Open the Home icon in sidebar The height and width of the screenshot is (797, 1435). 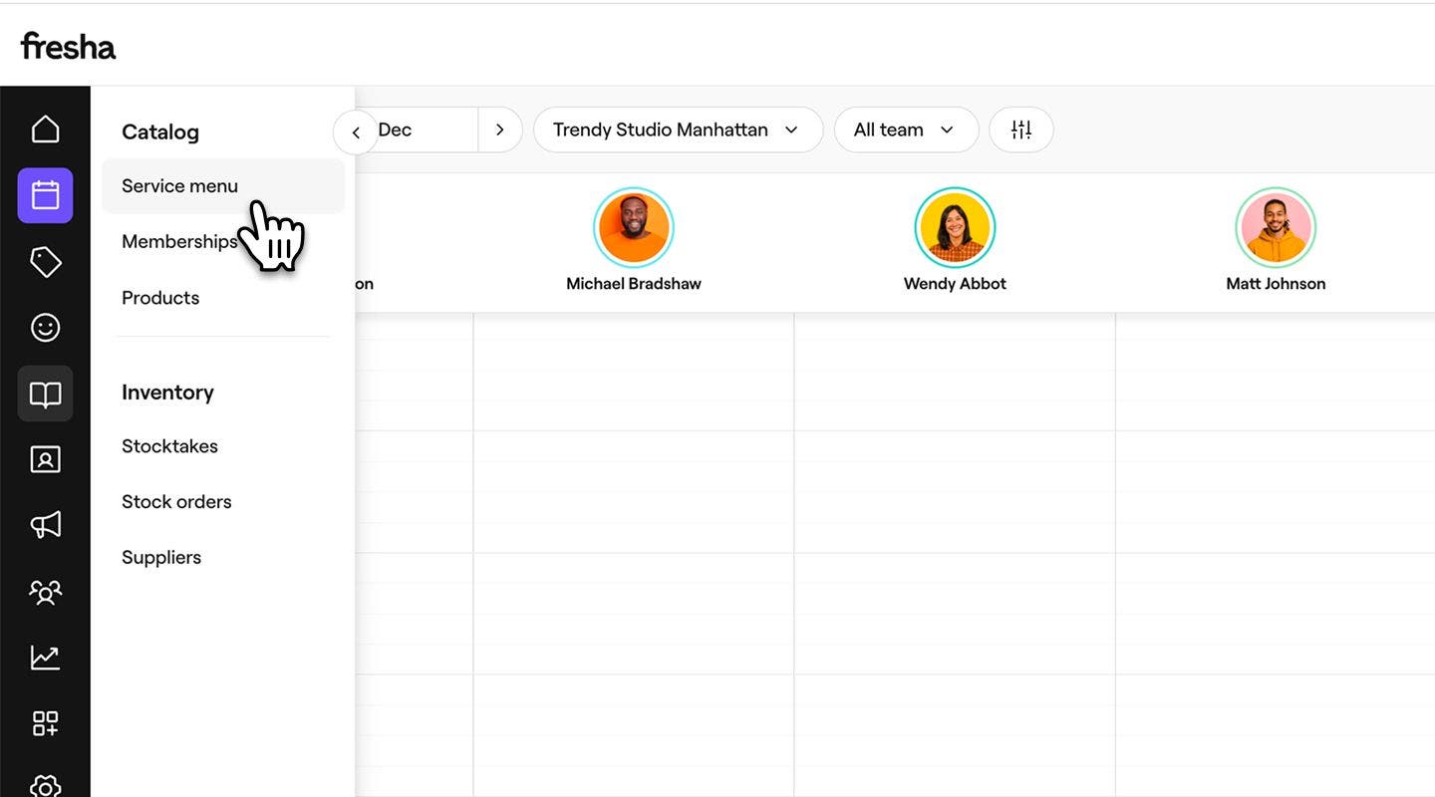[45, 130]
